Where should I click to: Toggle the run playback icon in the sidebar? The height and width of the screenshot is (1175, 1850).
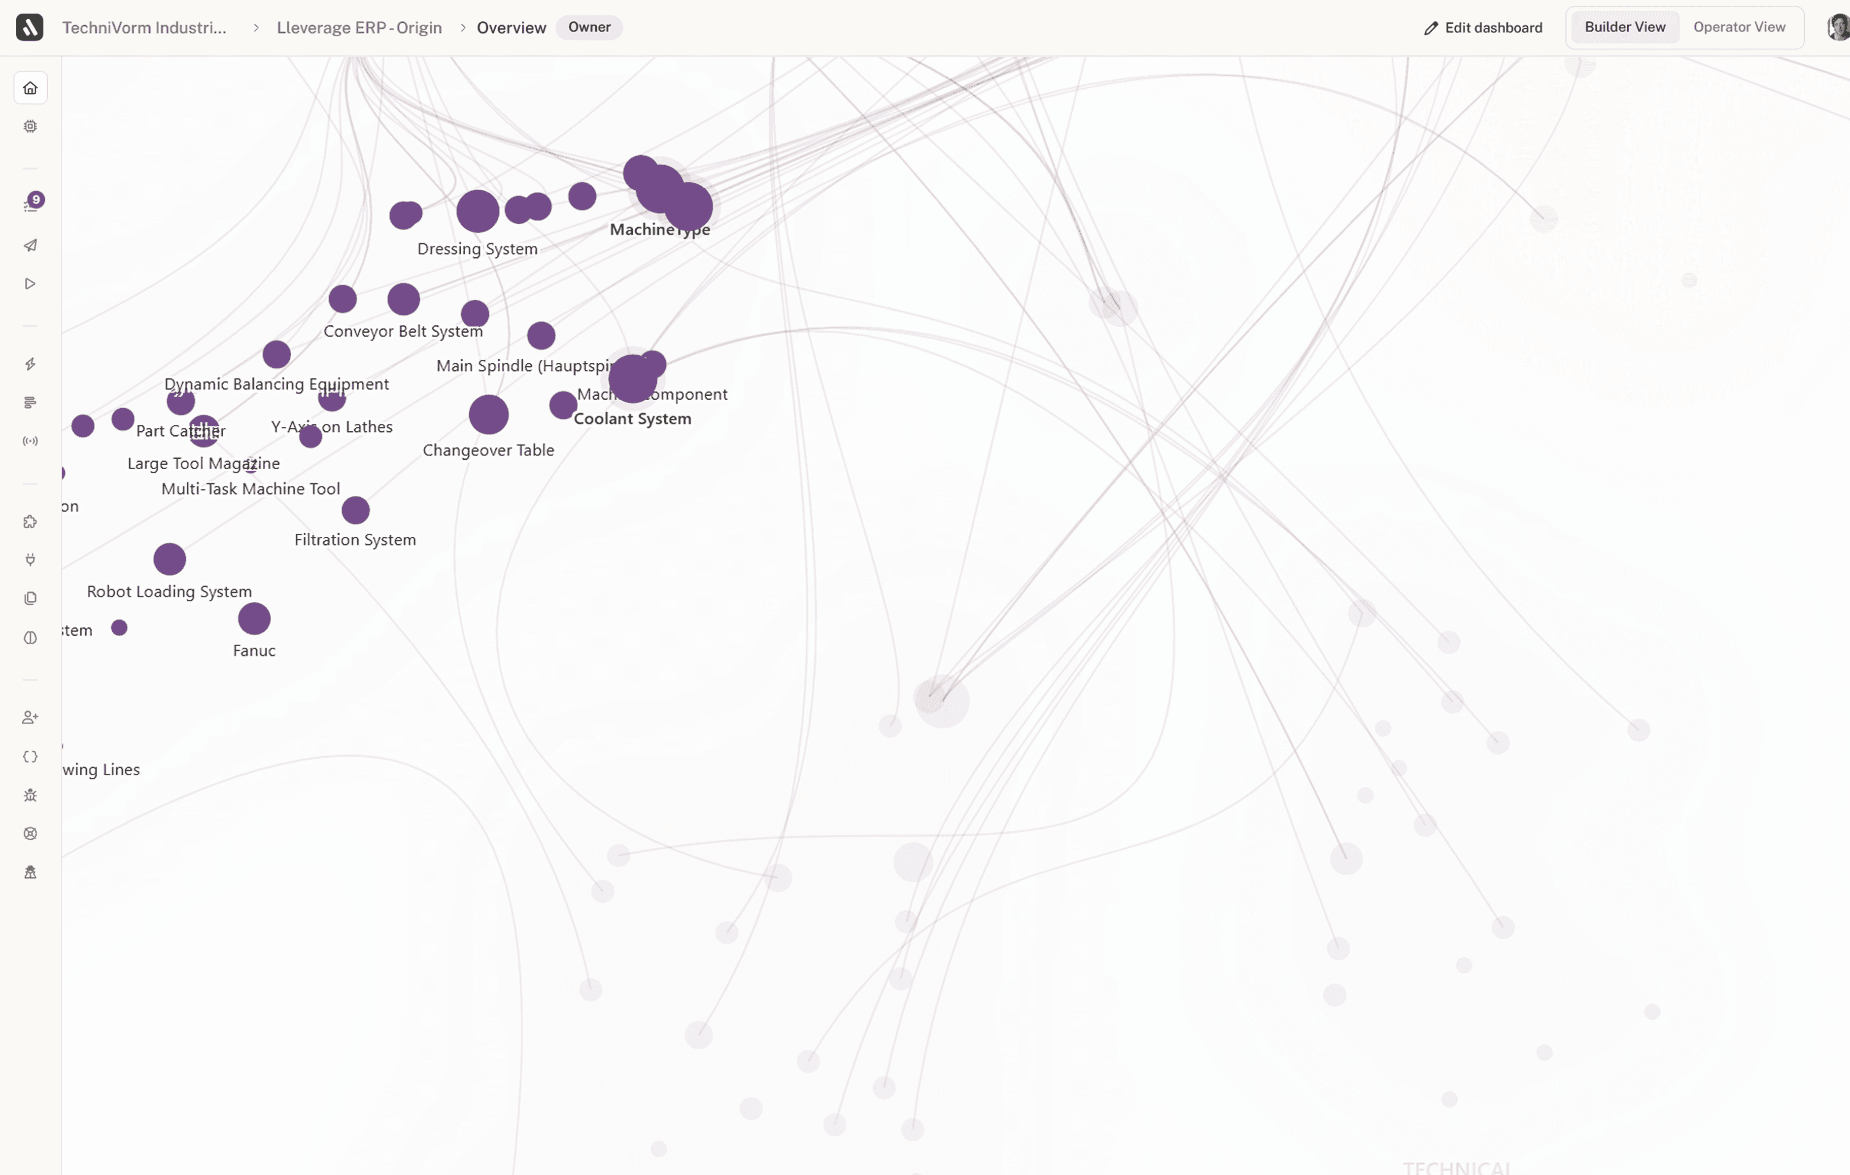point(30,283)
